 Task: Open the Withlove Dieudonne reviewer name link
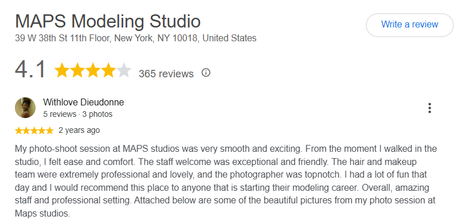tap(84, 102)
